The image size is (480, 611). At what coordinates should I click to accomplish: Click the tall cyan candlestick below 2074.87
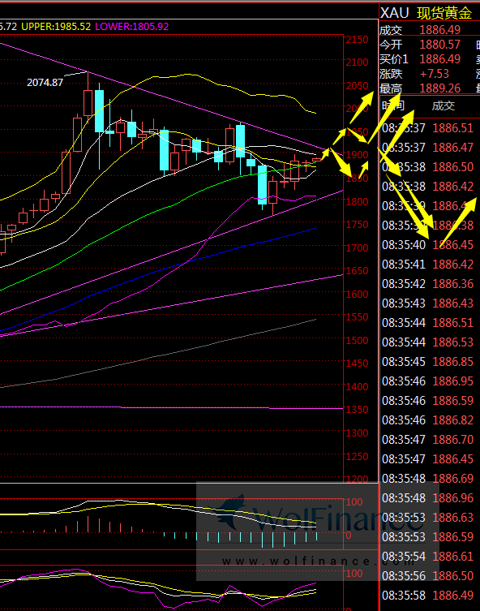pos(99,111)
